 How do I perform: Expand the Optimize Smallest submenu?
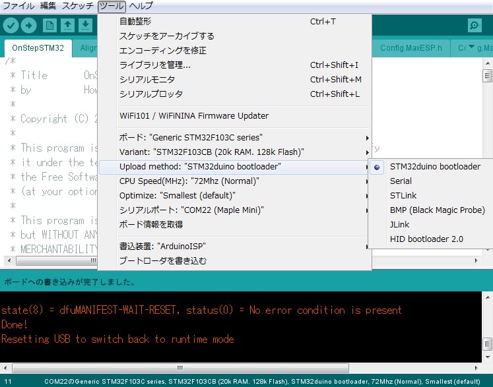tap(234, 195)
